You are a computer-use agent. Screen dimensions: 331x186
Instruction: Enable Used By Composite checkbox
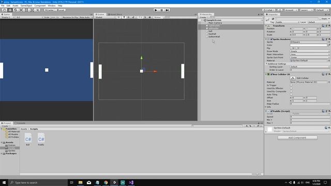click(291, 91)
